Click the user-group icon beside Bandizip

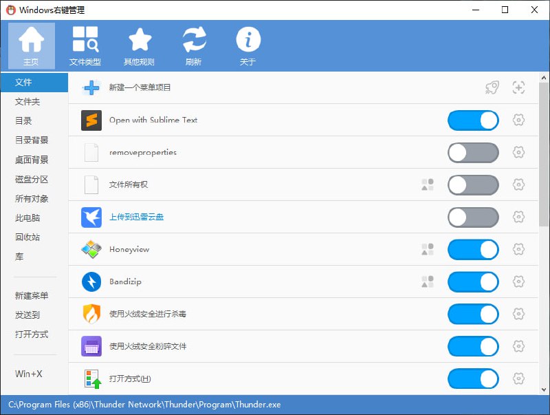pyautogui.click(x=428, y=281)
